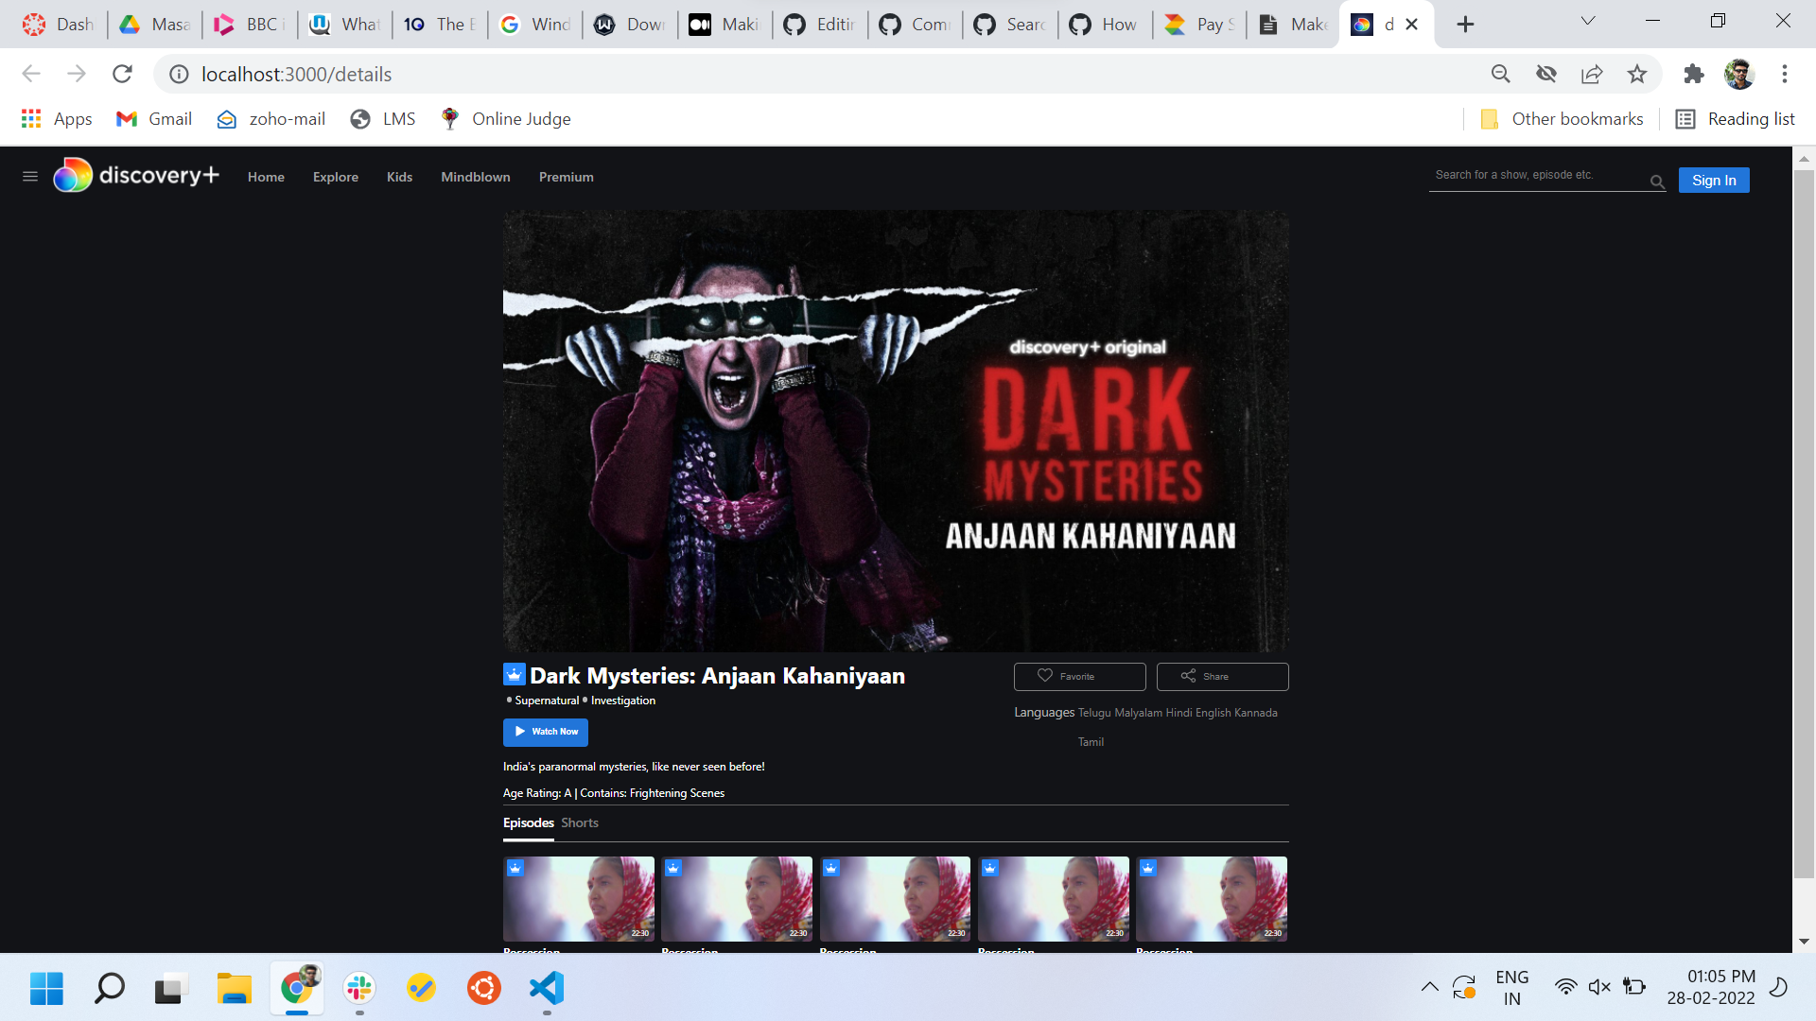This screenshot has height=1021, width=1816.
Task: Bookmark this page with the star icon
Action: point(1637,74)
